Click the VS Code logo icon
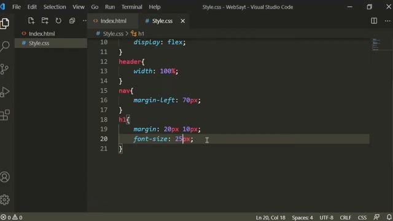 click(2, 7)
